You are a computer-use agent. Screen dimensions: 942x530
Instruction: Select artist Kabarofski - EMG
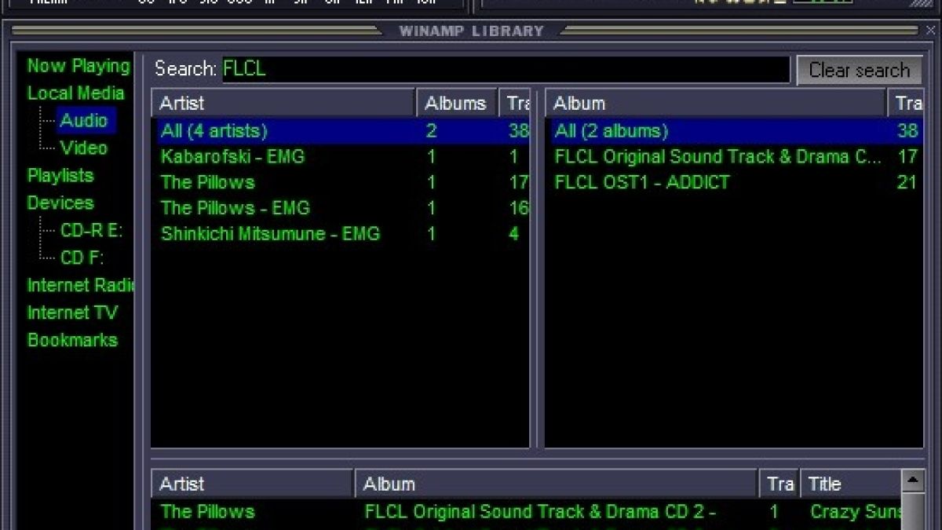coord(341,156)
